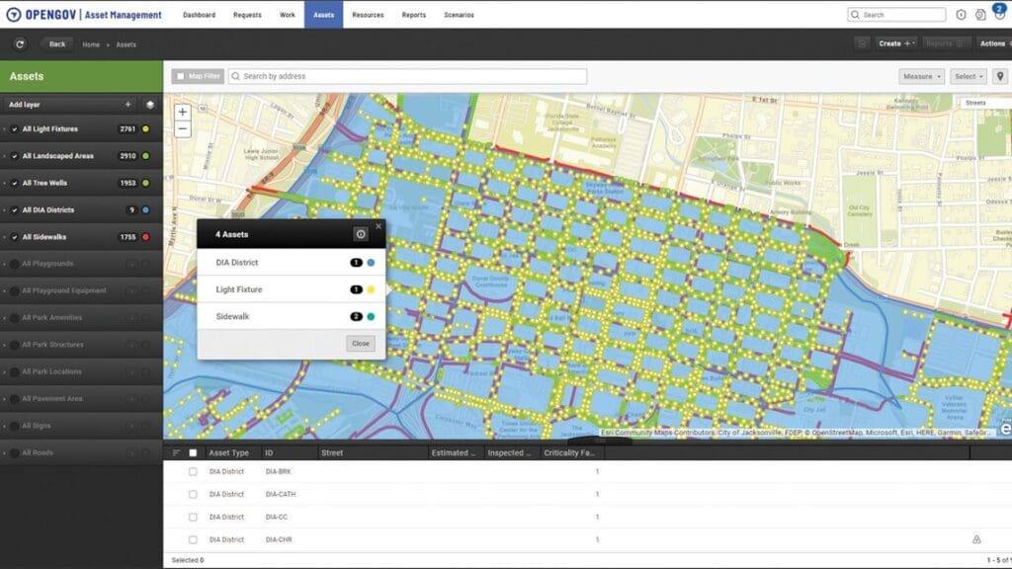The width and height of the screenshot is (1012, 569).
Task: Click the count badge beside DIA District in popup
Action: 356,263
